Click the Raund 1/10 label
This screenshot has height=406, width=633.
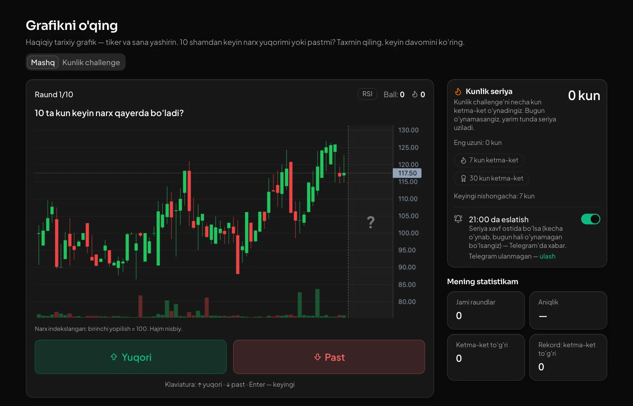click(54, 94)
